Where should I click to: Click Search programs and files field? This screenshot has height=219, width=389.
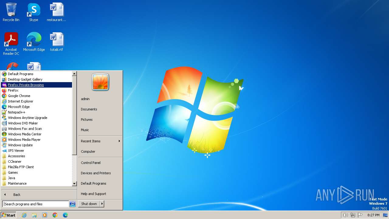coord(36,204)
